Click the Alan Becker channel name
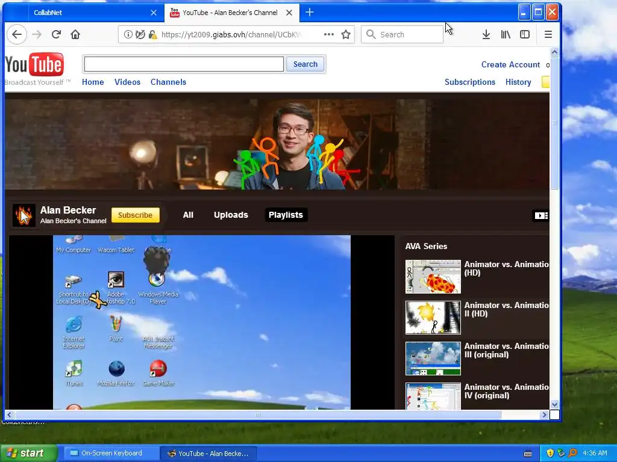The image size is (617, 462). (68, 210)
